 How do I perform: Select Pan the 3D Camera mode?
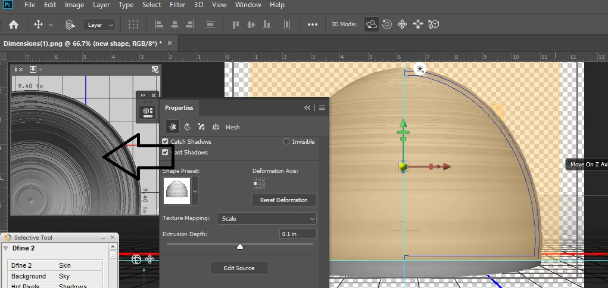pos(402,24)
